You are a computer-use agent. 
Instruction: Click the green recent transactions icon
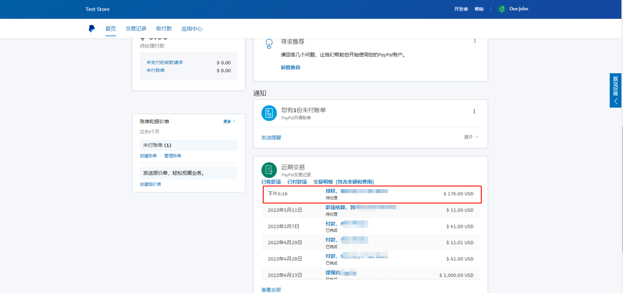pos(269,170)
